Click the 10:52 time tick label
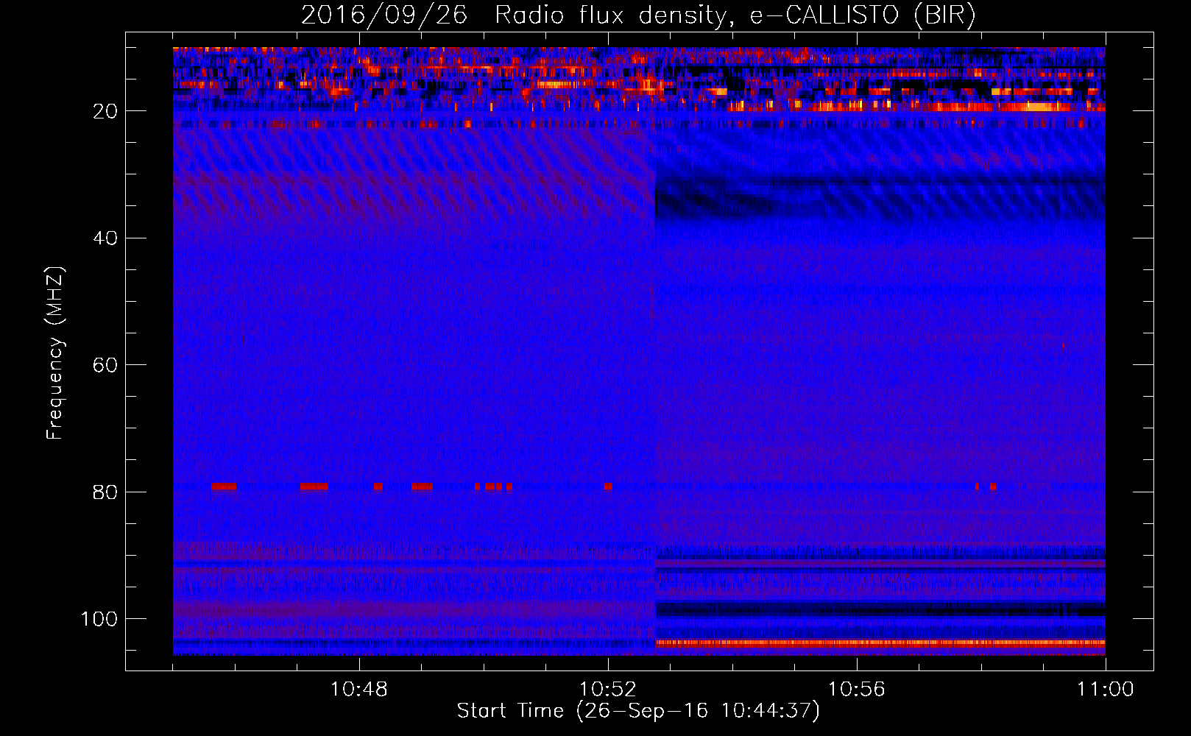The image size is (1191, 736). pos(608,690)
